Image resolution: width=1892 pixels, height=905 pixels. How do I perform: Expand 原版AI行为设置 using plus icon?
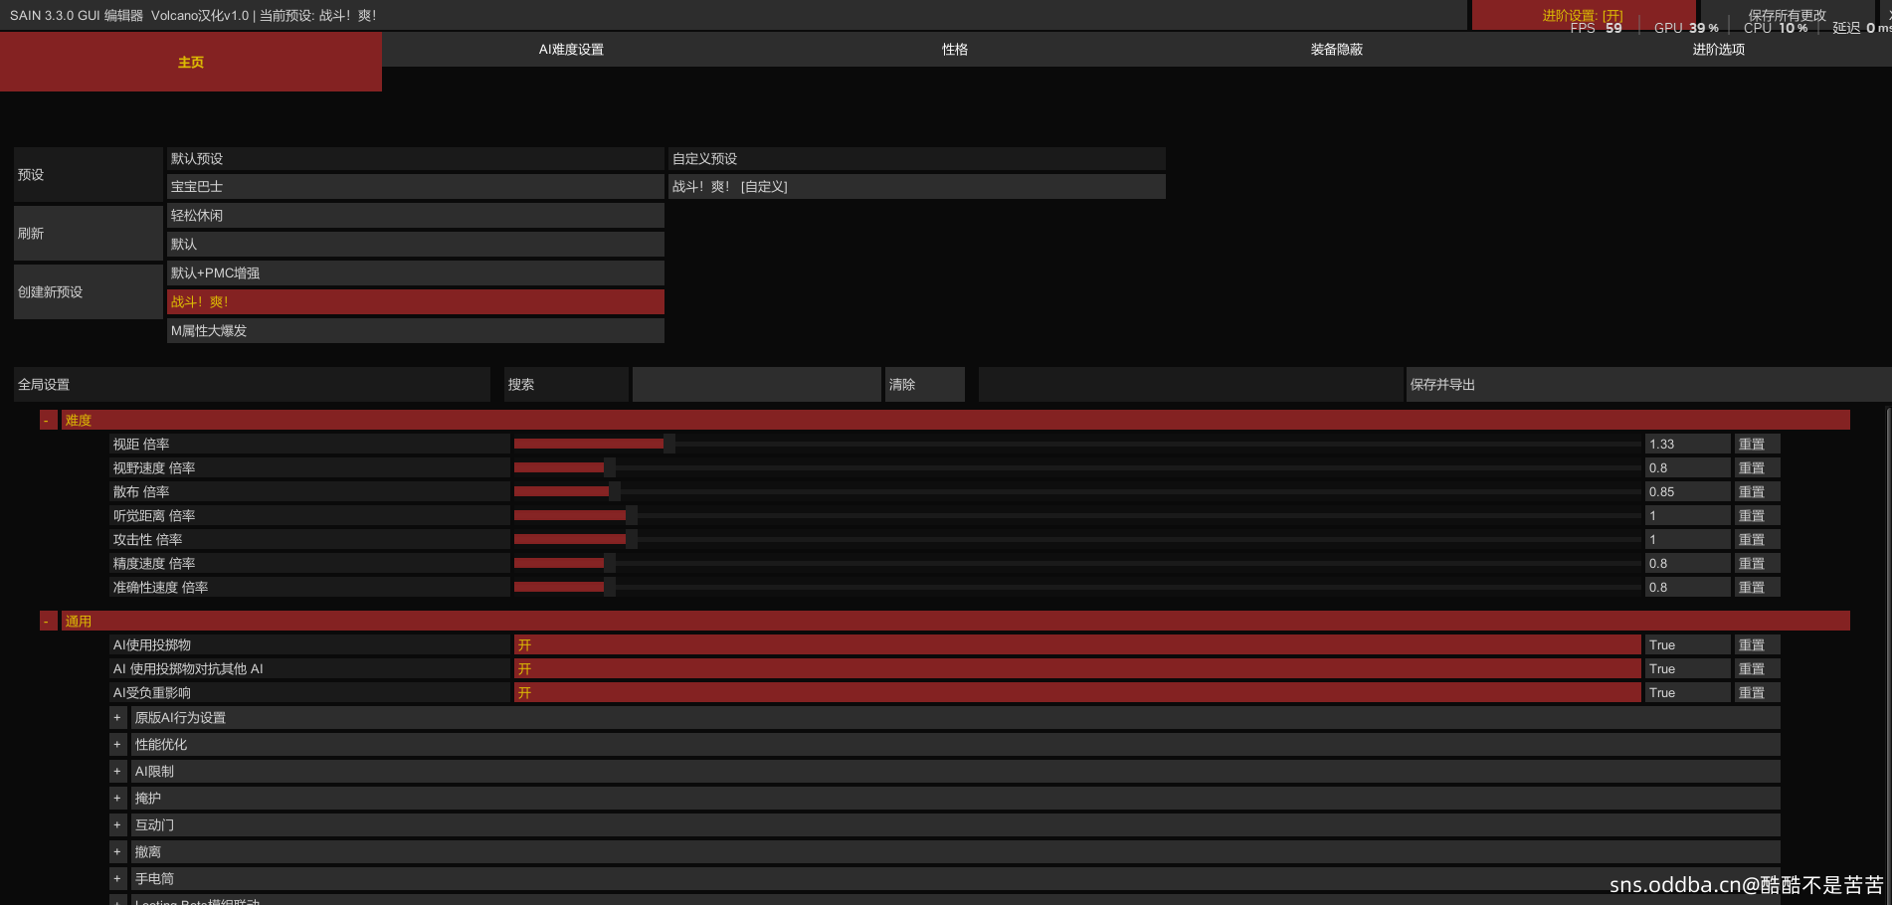point(117,718)
